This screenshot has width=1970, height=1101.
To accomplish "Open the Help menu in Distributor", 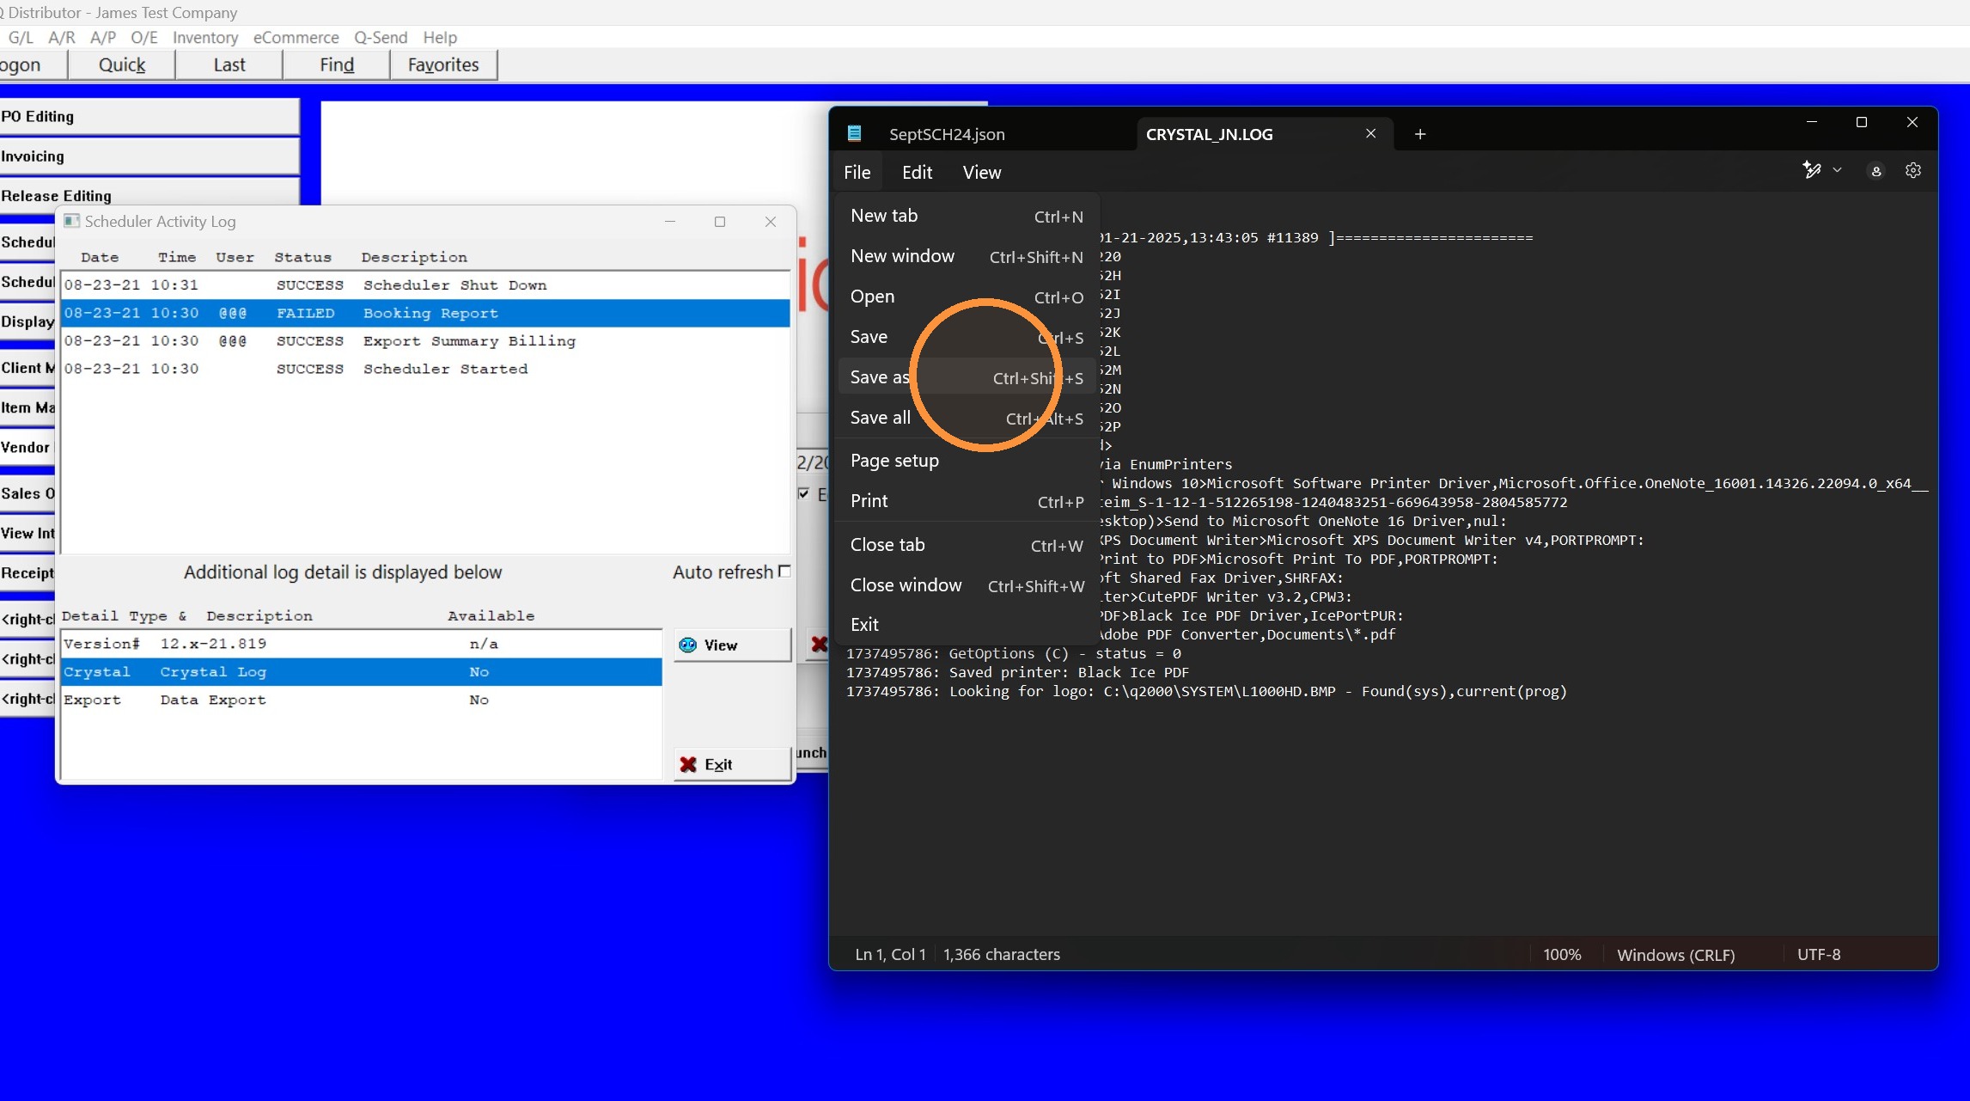I will (440, 37).
